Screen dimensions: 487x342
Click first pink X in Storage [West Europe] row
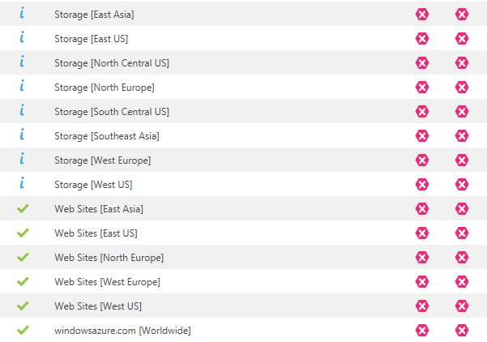(x=422, y=160)
